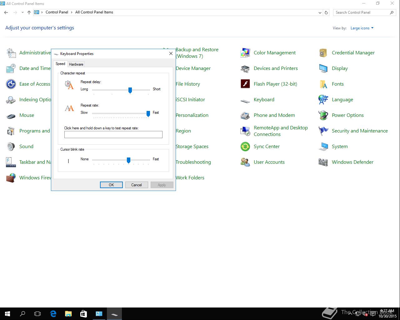The width and height of the screenshot is (400, 320).
Task: Open the Troubleshooting link
Action: click(193, 162)
